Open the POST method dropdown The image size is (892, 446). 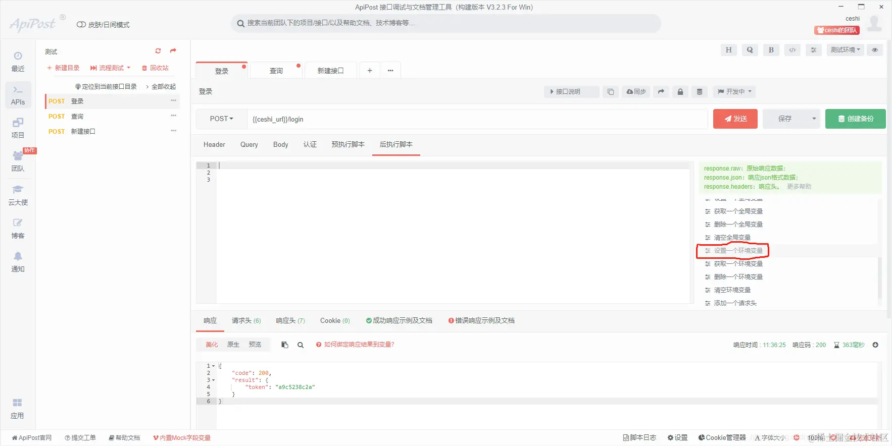221,119
